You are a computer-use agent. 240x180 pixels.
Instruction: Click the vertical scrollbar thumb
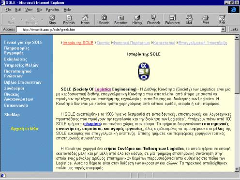(237, 67)
